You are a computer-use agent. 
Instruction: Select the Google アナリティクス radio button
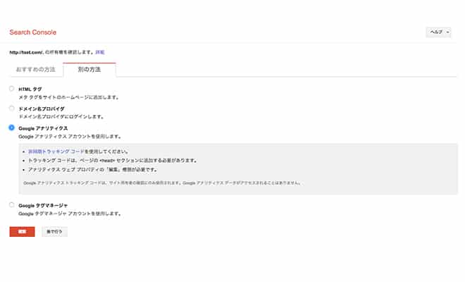(11, 128)
